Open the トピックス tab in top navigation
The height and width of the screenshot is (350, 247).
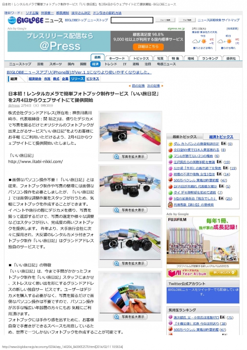pyautogui.click(x=141, y=58)
